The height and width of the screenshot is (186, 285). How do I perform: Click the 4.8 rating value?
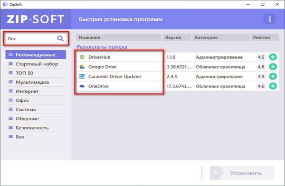click(x=261, y=67)
